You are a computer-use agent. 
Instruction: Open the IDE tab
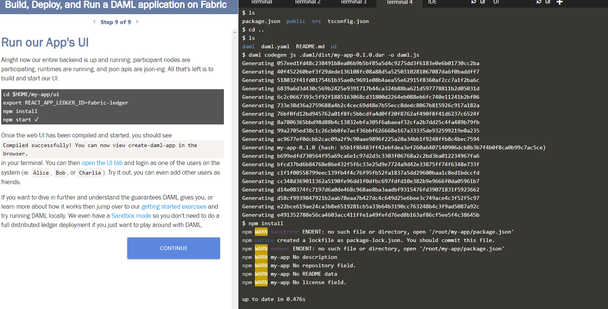(432, 2)
